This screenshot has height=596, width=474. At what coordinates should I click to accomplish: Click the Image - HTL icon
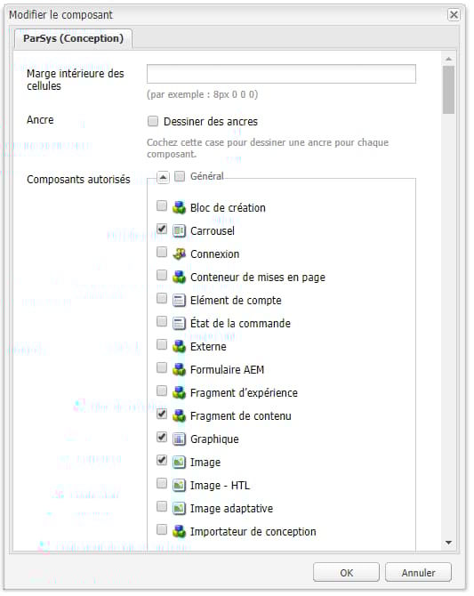click(179, 486)
